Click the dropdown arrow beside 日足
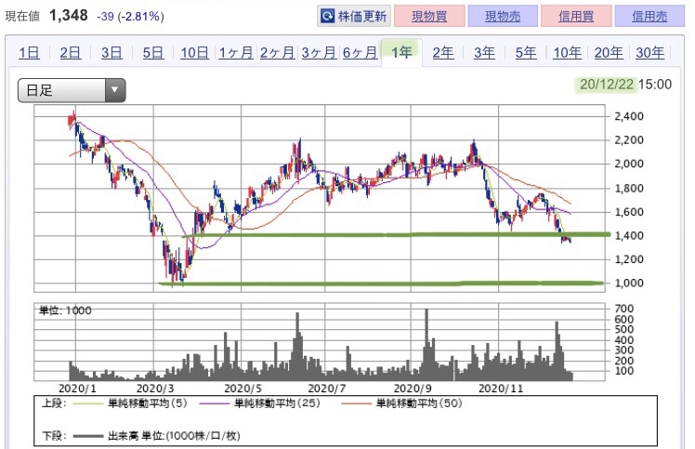695x449 pixels. tap(115, 90)
